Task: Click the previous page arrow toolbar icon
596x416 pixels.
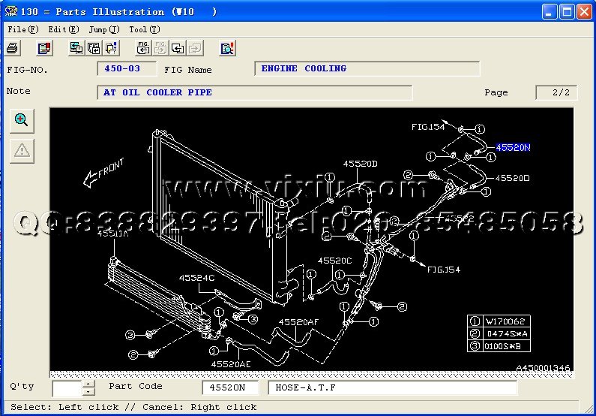Action: pos(178,49)
